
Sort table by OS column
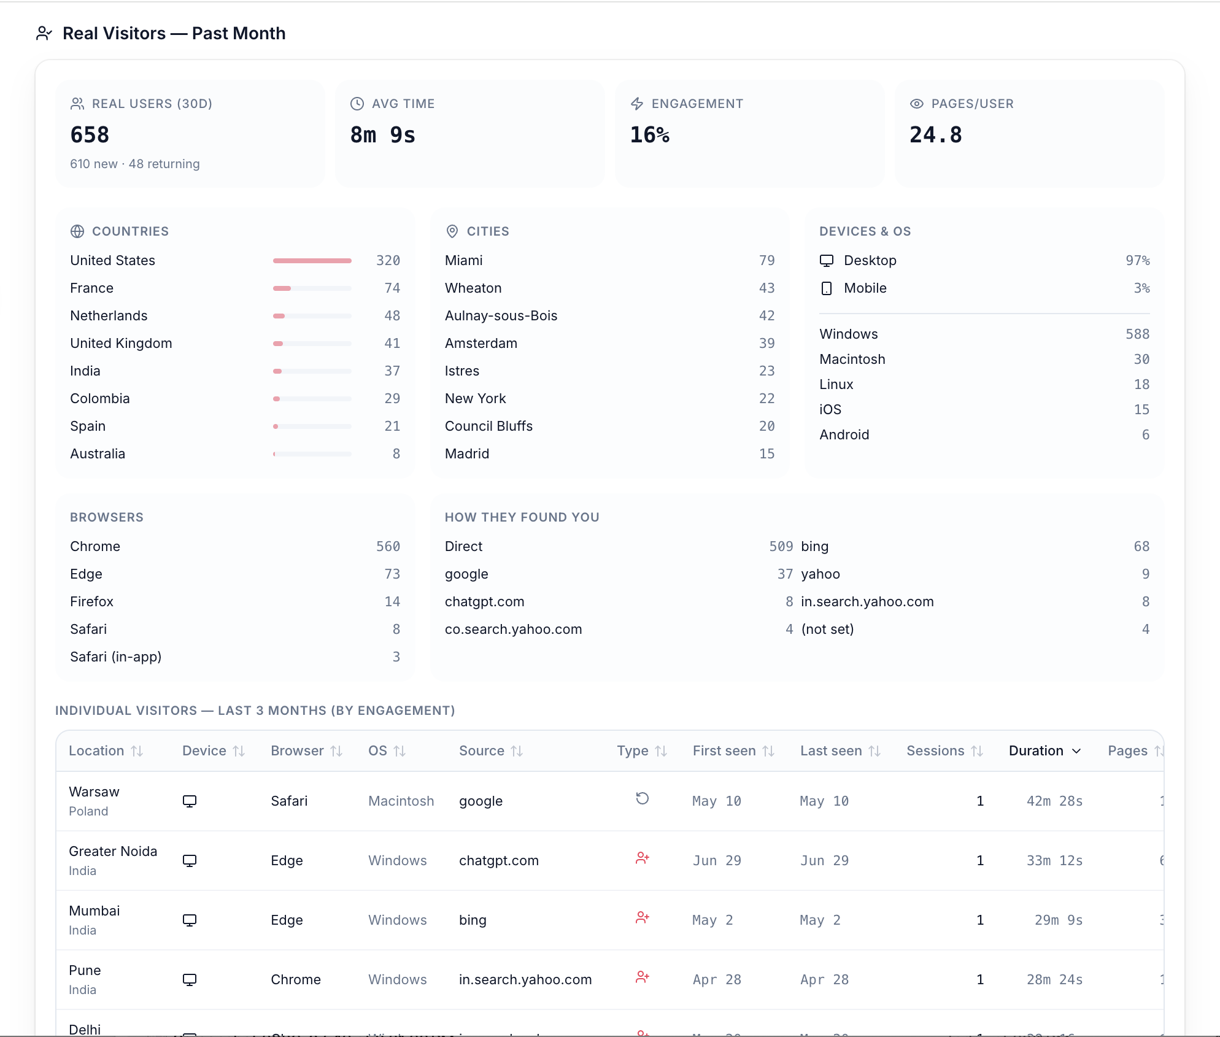click(387, 751)
